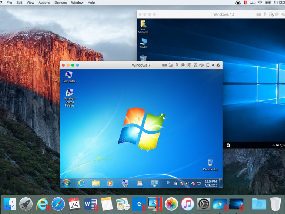The image size is (285, 214).
Task: Click Parallels red bars menu bar icon
Action: (245, 3)
